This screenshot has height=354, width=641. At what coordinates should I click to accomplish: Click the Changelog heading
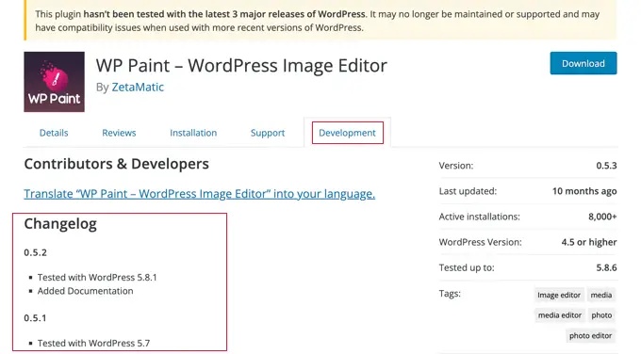60,224
